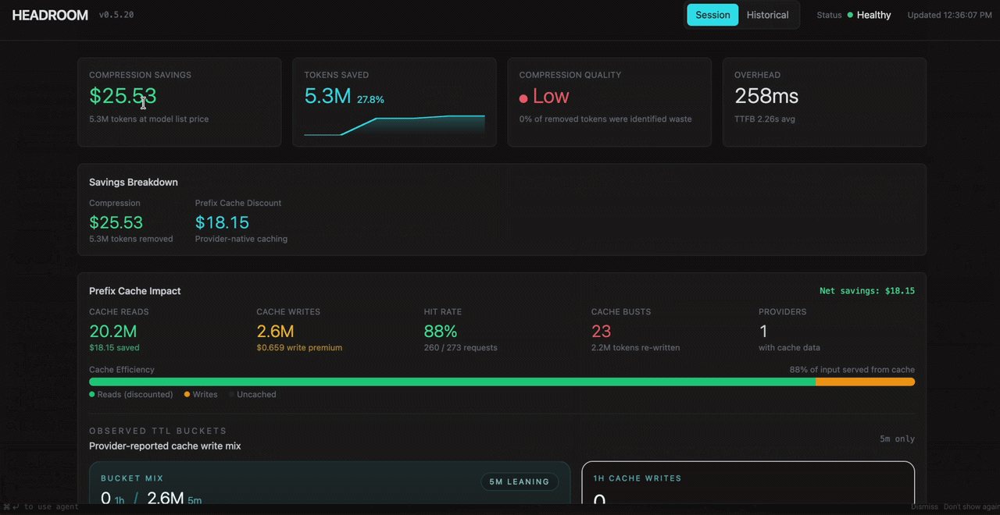Viewport: 1000px width, 515px height.
Task: Click the 2.2M tokens re-written text
Action: 636,348
